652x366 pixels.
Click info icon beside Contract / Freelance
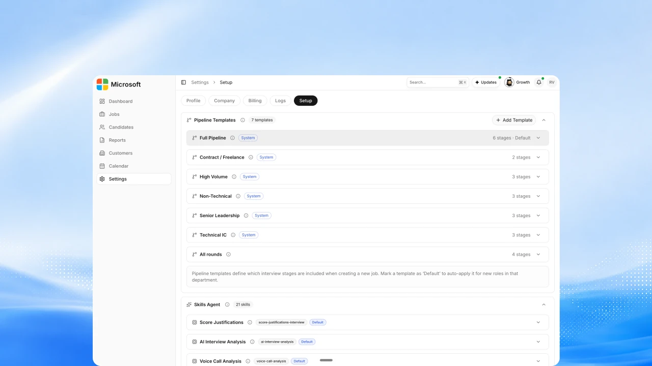(251, 158)
